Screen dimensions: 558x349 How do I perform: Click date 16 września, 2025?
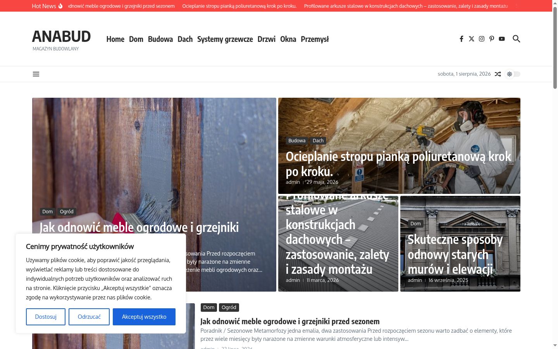pyautogui.click(x=448, y=280)
